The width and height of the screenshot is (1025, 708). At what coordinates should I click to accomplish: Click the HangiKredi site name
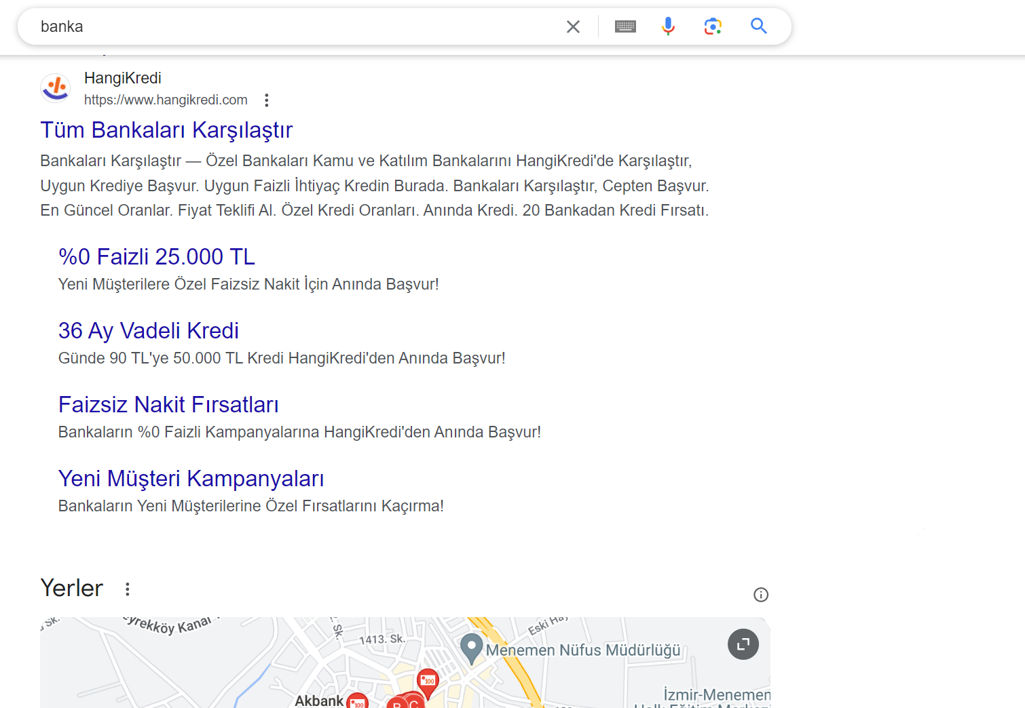(123, 78)
